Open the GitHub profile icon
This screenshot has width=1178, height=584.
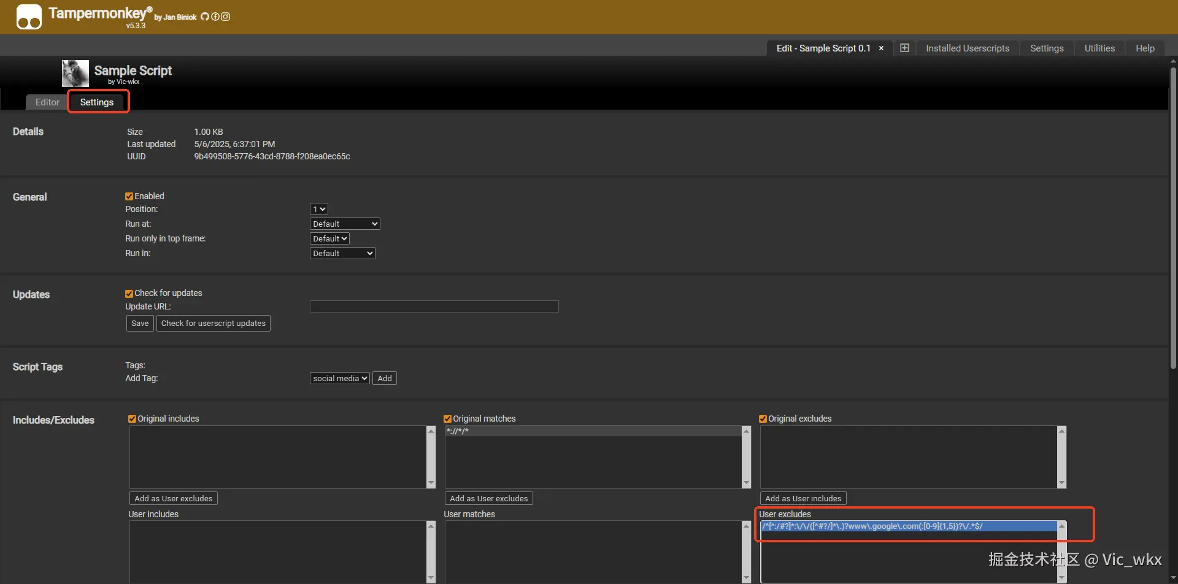point(204,17)
